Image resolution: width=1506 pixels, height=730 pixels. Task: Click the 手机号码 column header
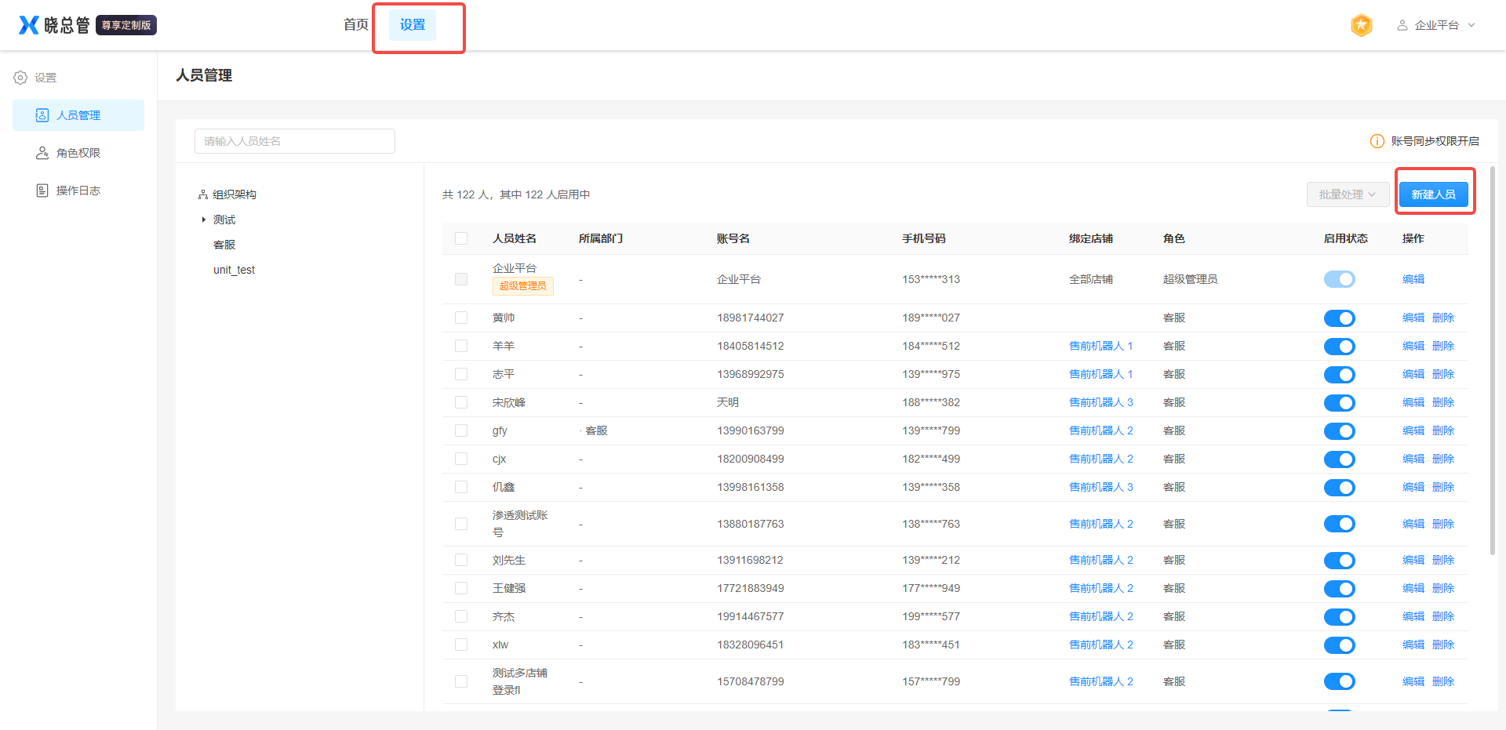pos(924,238)
